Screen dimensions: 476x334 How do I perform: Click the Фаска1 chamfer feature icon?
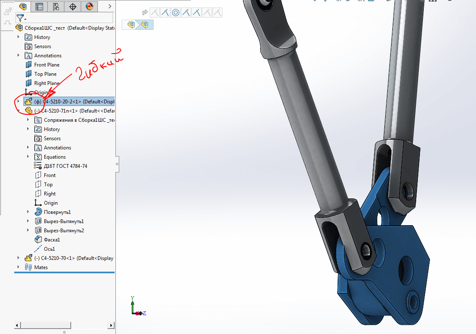coord(38,240)
